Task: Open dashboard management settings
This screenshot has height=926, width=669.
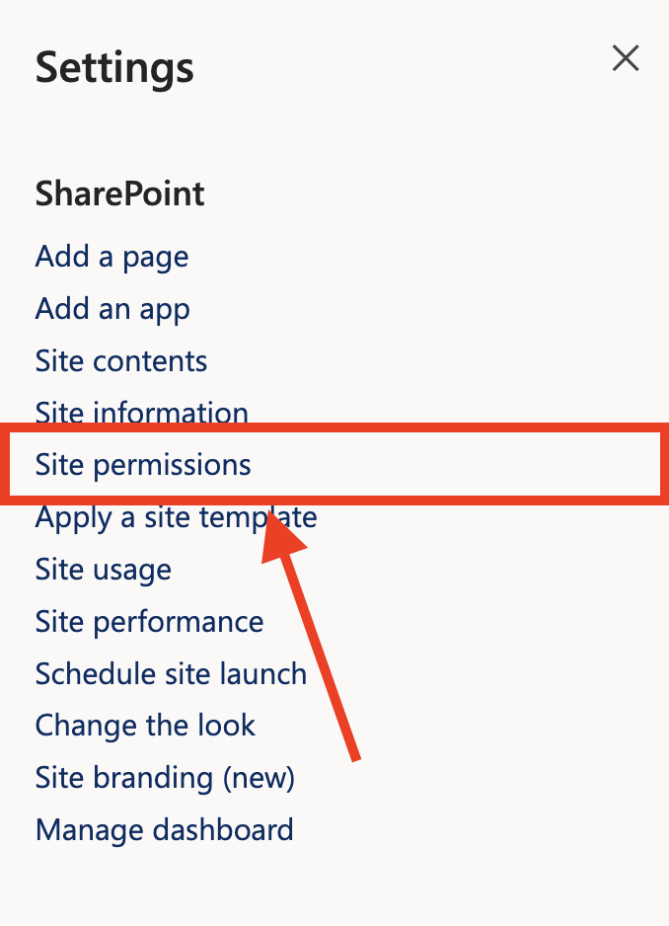Action: (164, 829)
